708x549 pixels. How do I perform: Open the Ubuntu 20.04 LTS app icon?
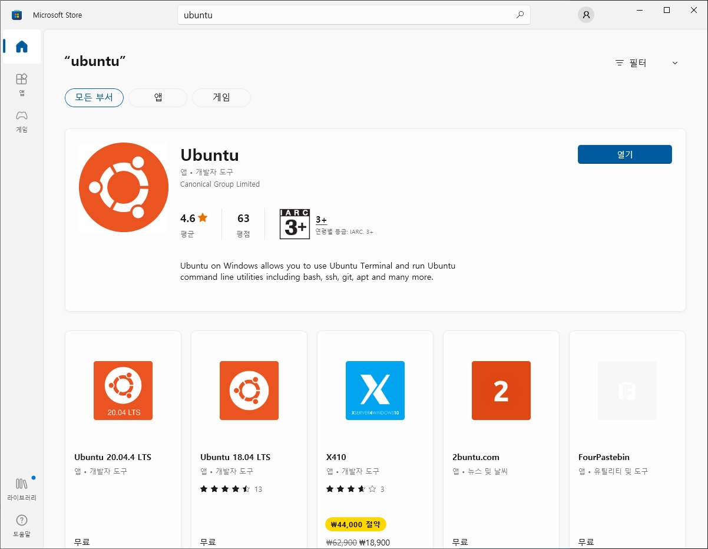[123, 391]
